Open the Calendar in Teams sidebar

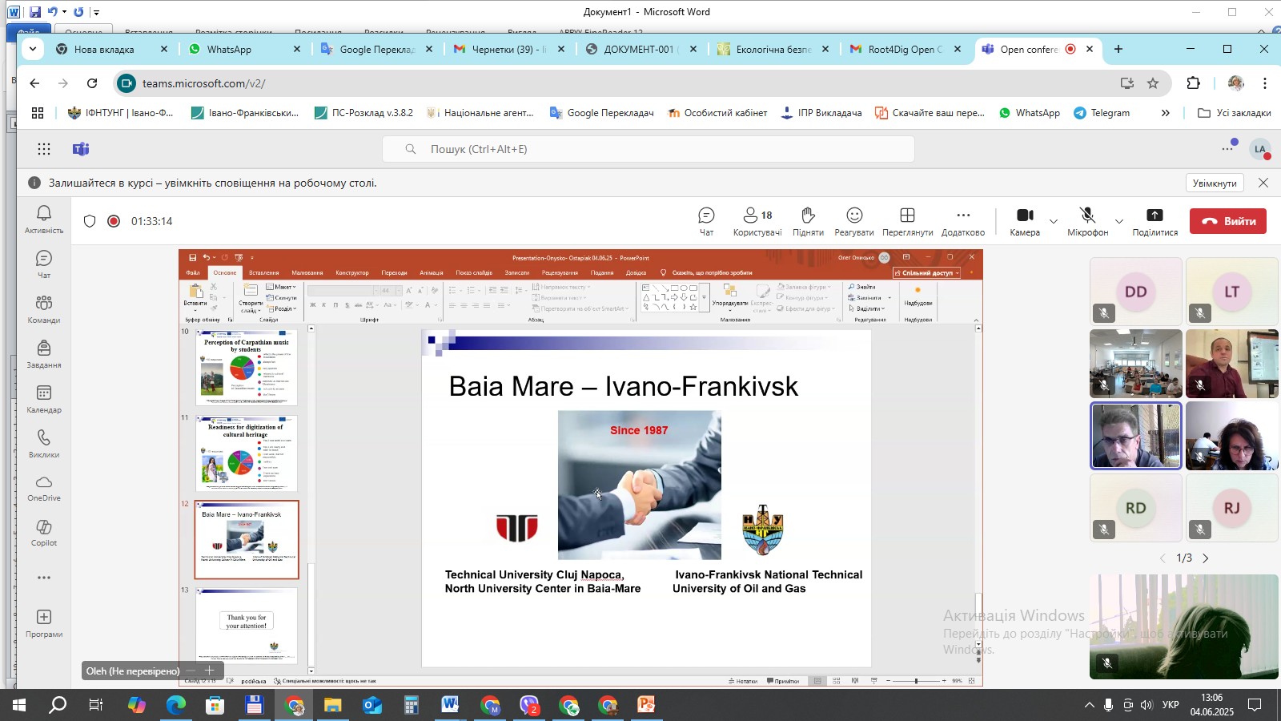(x=44, y=399)
